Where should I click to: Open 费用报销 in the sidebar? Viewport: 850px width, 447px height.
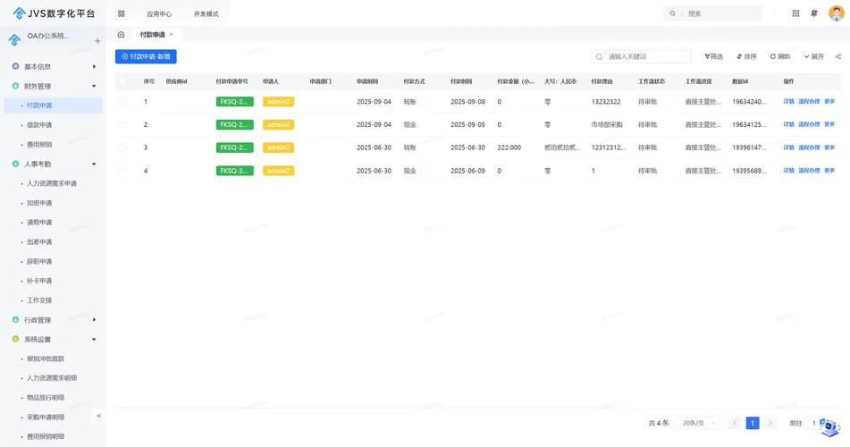pyautogui.click(x=39, y=144)
